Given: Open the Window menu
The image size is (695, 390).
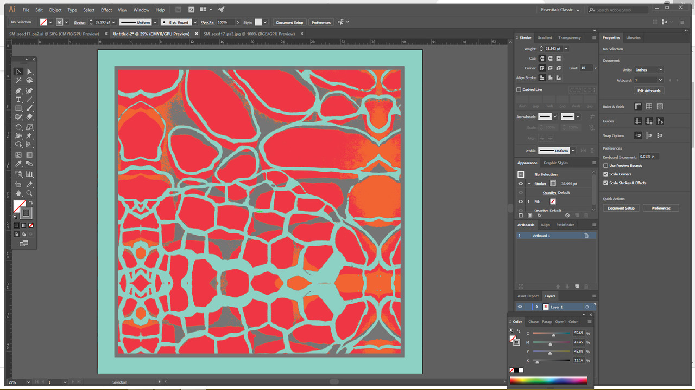Looking at the screenshot, I should [x=141, y=9].
